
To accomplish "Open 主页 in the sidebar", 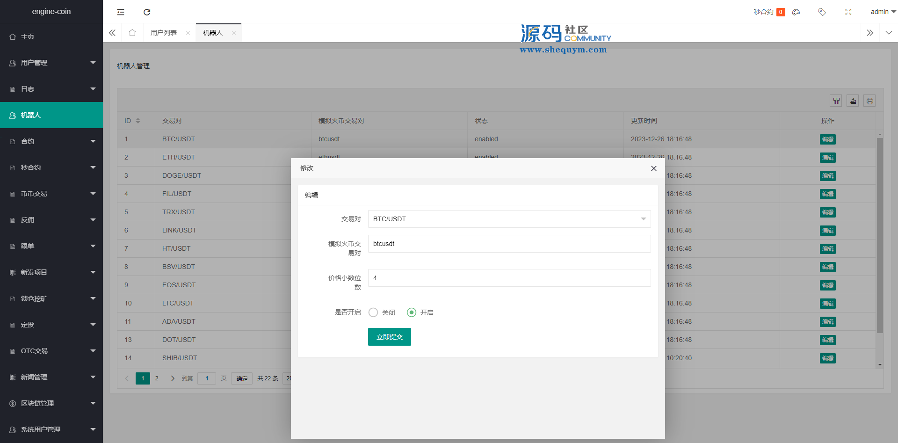I will pos(51,36).
